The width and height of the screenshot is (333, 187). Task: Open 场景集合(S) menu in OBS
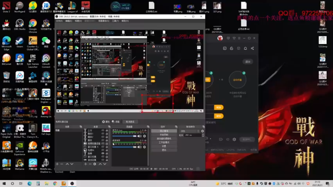[x=104, y=21]
